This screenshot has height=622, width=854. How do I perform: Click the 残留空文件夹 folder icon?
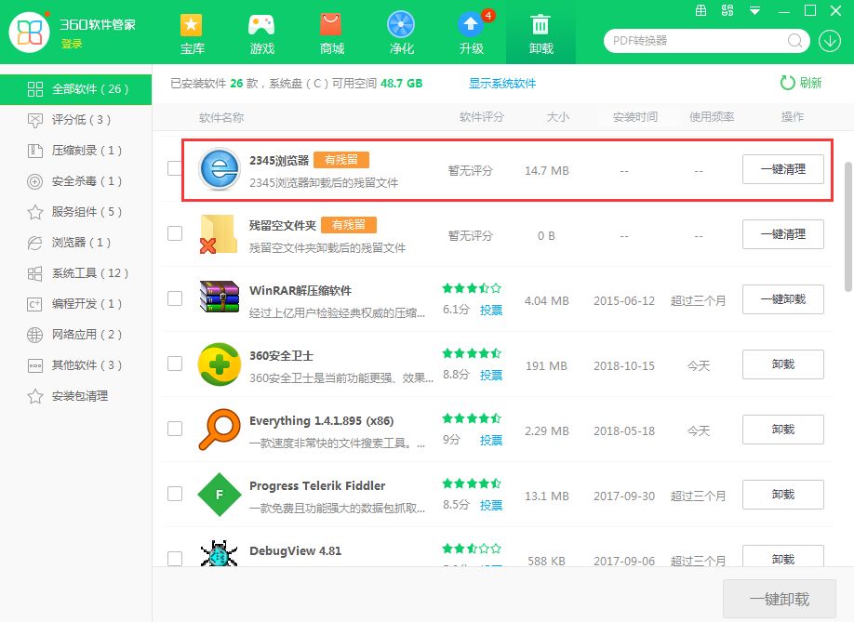[219, 234]
